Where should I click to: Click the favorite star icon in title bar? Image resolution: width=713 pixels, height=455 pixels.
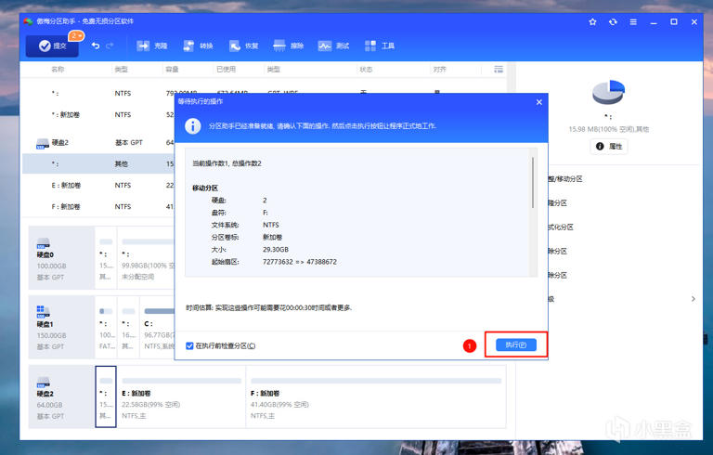pos(592,22)
